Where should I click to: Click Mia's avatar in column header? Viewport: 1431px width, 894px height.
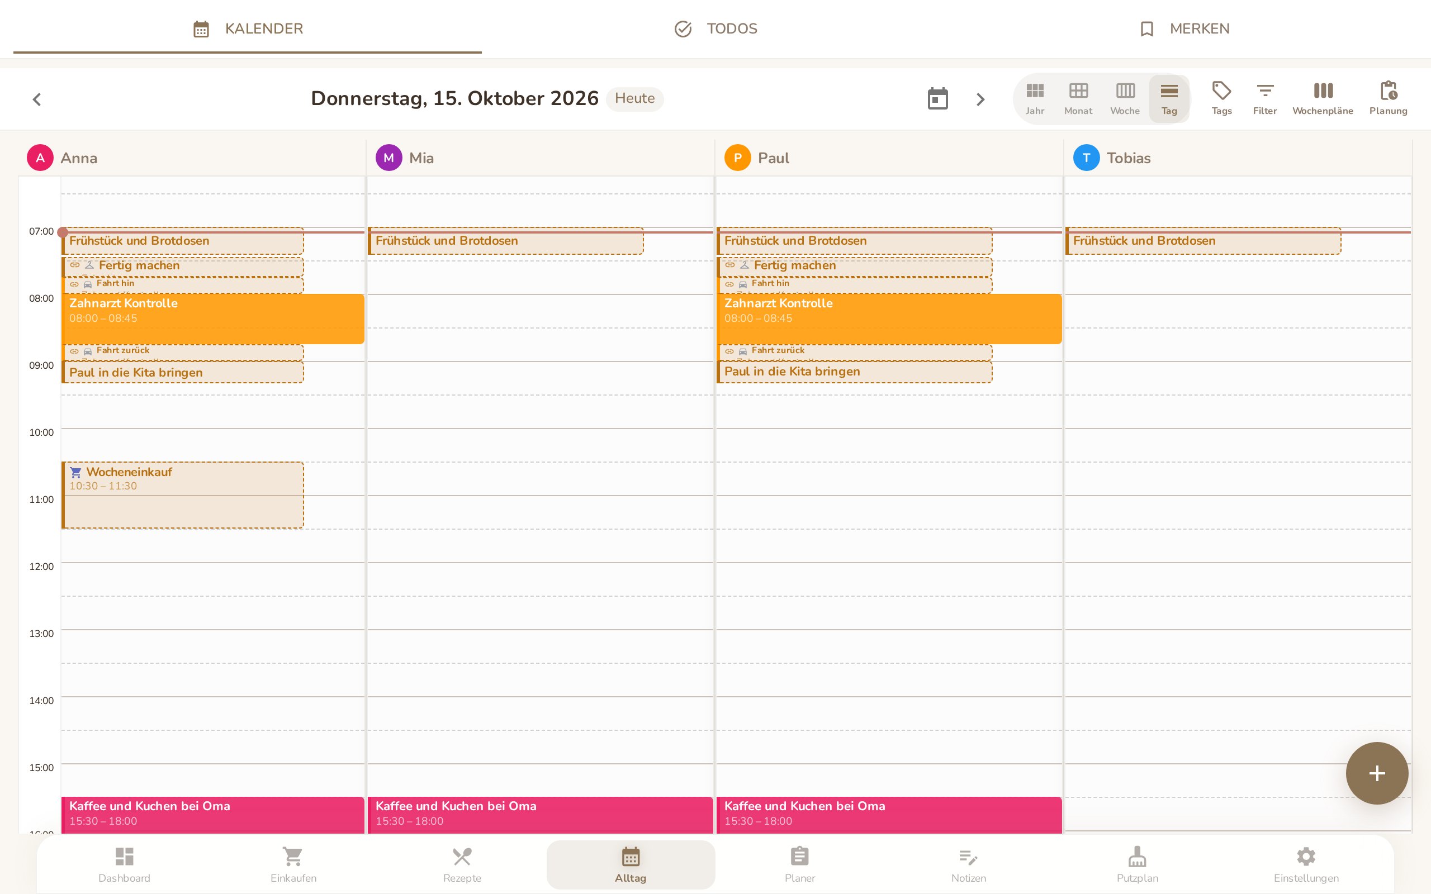388,158
